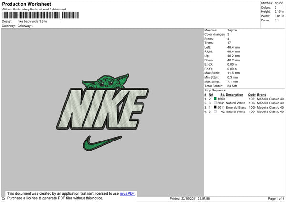286x202 pixels.
Task: Click the design name nike baby yoda 3,8 in
Action: pyautogui.click(x=32, y=21)
